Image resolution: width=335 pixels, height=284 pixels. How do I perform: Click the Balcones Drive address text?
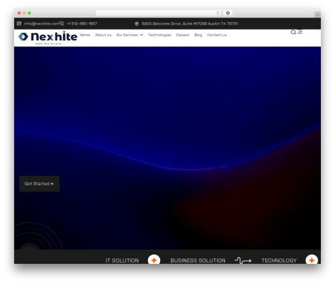point(190,23)
